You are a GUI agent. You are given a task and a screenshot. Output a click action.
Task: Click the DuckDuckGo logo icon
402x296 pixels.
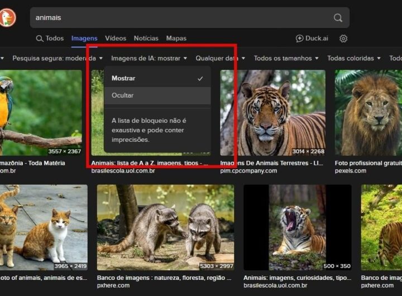tap(8, 18)
